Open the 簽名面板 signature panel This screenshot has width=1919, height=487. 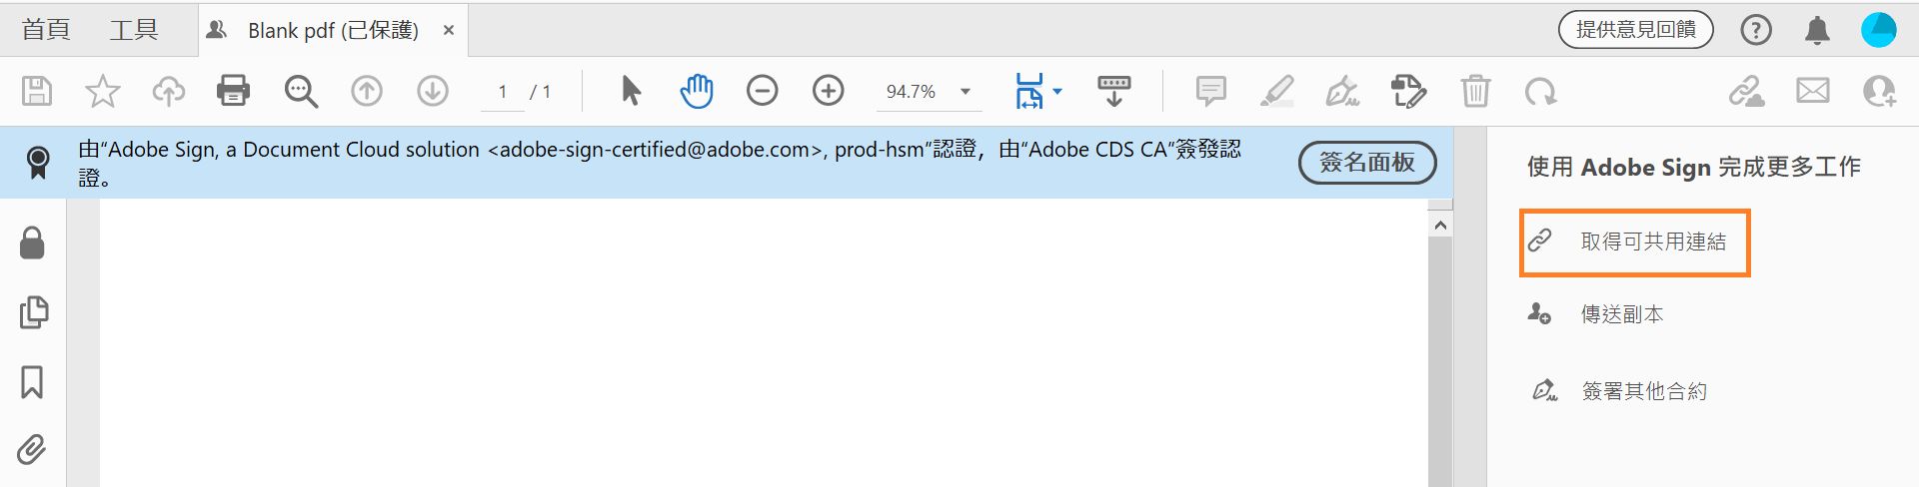(x=1366, y=162)
